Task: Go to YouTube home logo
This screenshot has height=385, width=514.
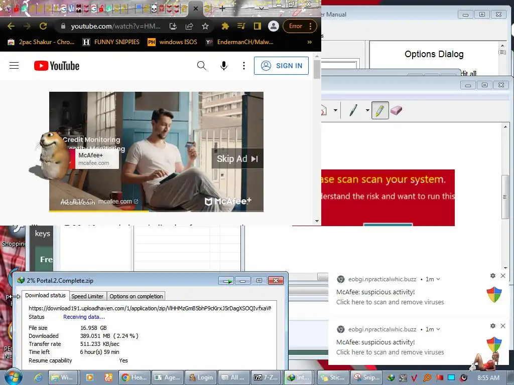Action: point(57,66)
